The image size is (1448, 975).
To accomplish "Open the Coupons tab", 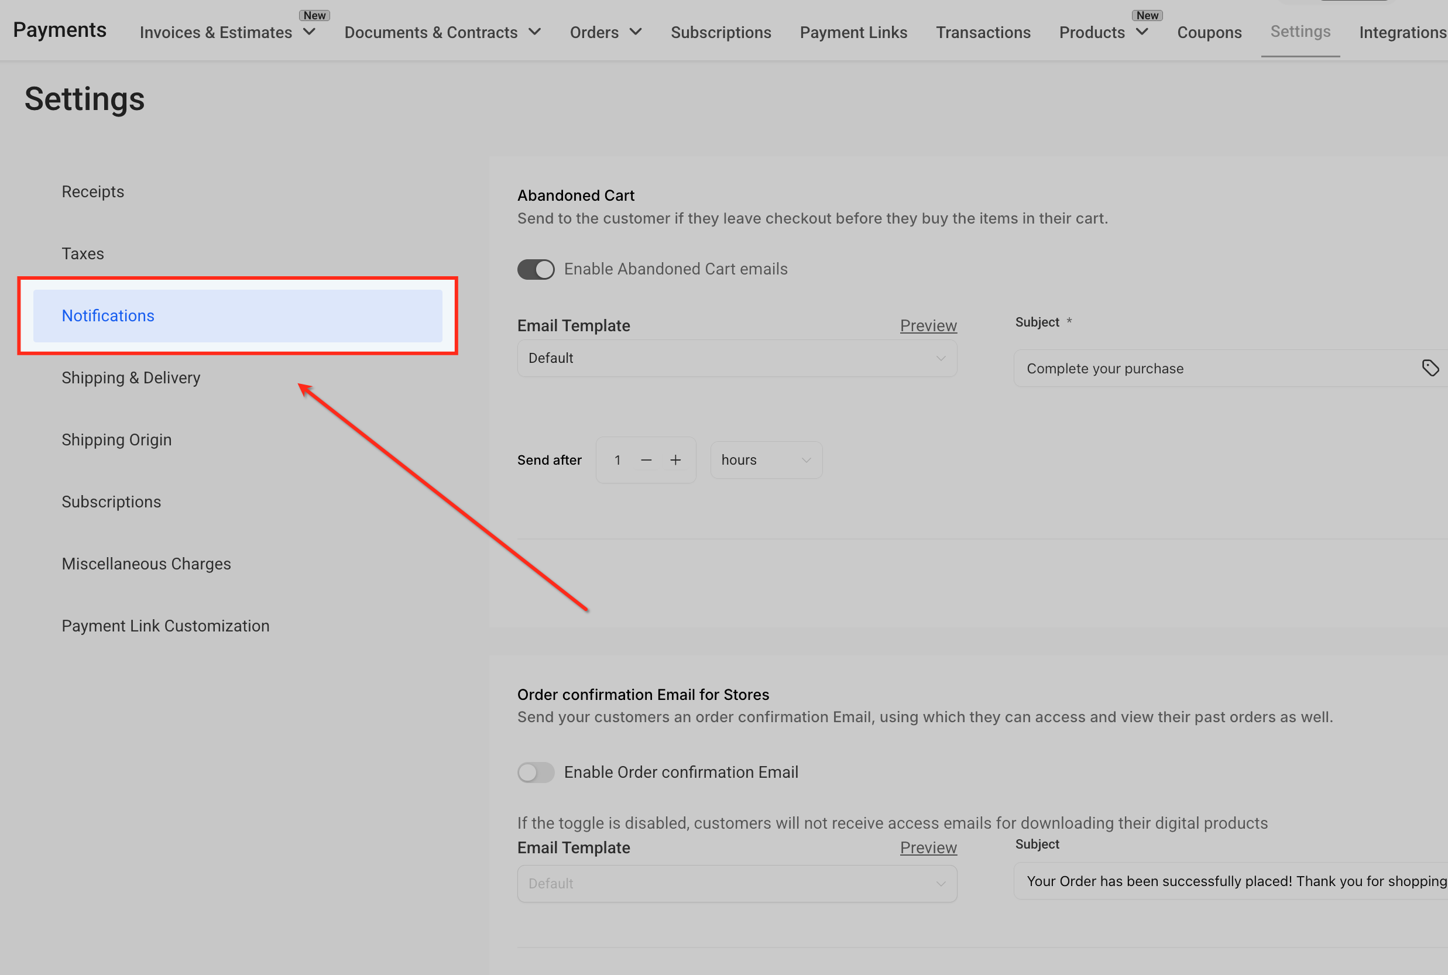I will click(x=1209, y=32).
